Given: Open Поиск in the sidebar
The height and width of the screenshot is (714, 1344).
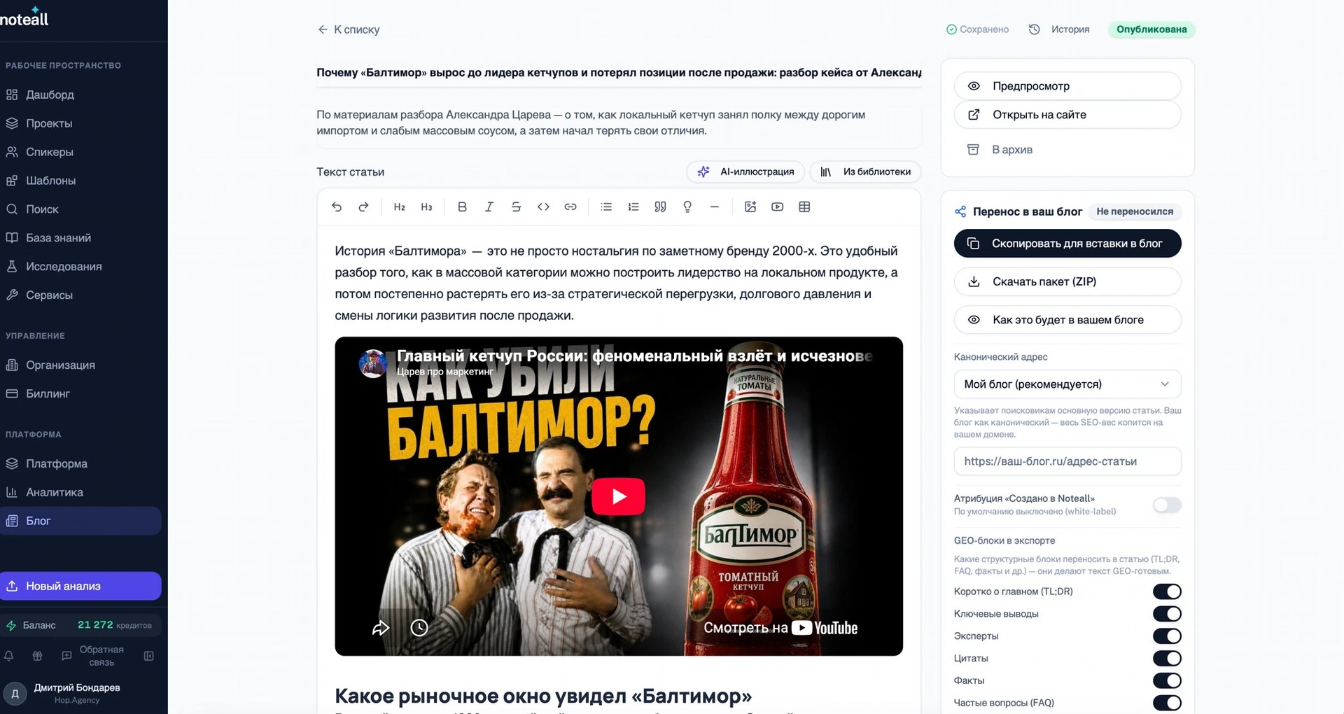Looking at the screenshot, I should tap(80, 209).
